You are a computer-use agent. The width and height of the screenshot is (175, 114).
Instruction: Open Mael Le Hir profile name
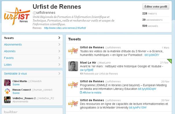click(88, 63)
